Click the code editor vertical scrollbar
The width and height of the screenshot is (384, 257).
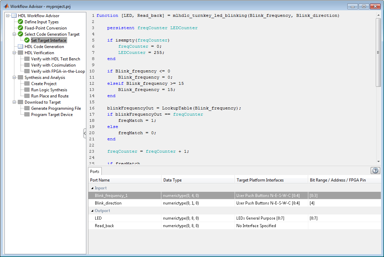click(378, 52)
